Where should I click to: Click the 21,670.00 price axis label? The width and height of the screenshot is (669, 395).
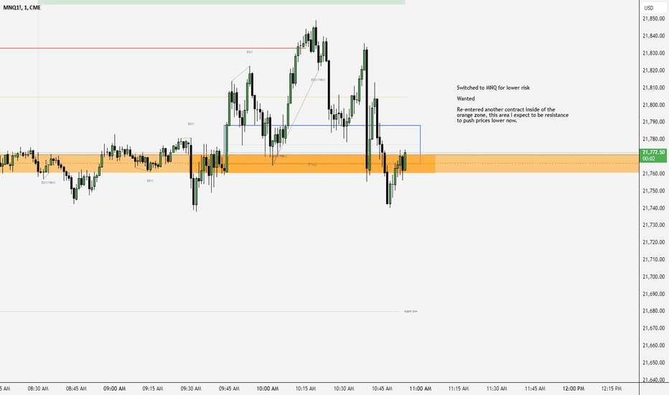(x=654, y=328)
